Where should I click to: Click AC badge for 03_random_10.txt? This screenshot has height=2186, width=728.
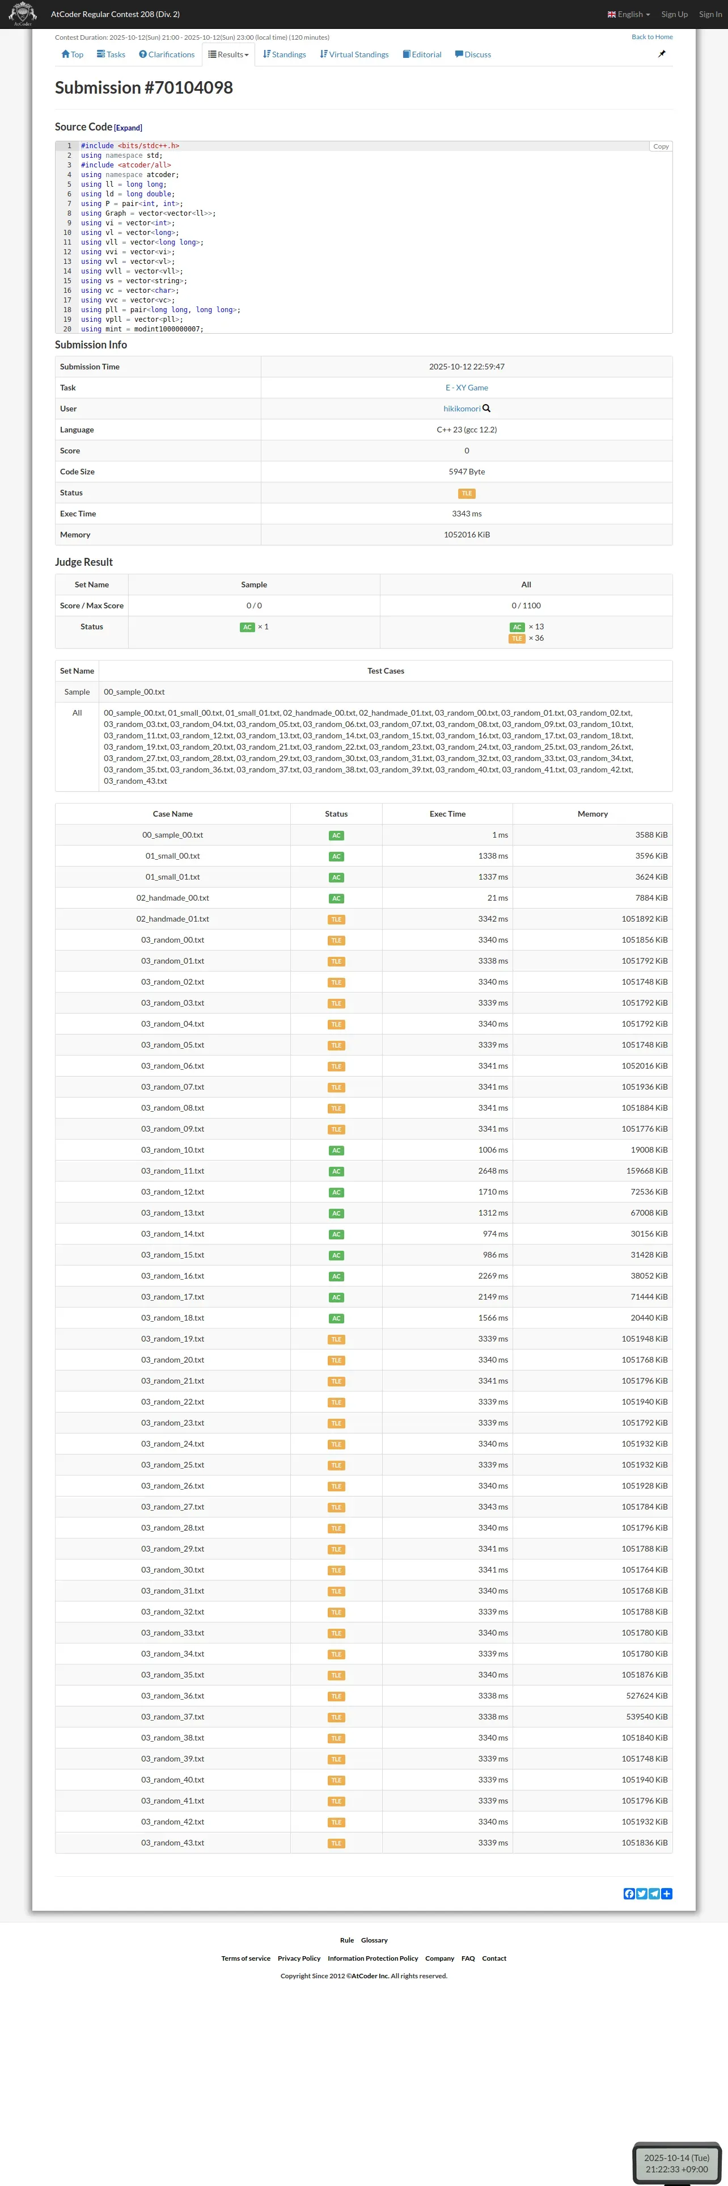(x=336, y=1151)
